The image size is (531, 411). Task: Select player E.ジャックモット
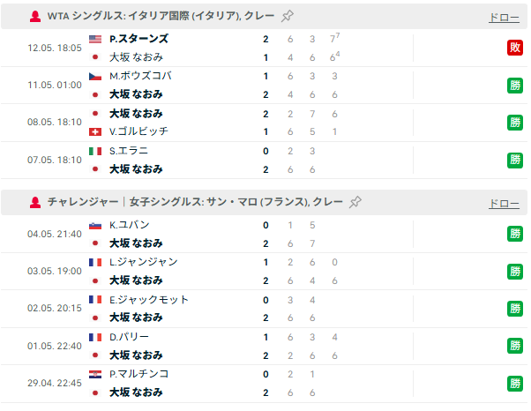click(149, 300)
